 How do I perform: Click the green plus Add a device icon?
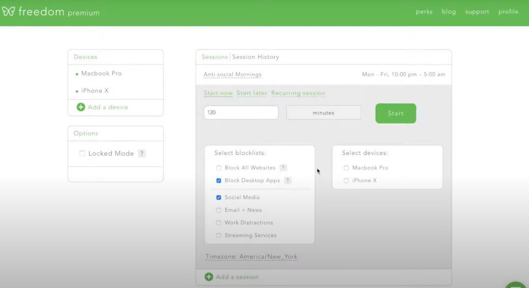(x=81, y=107)
